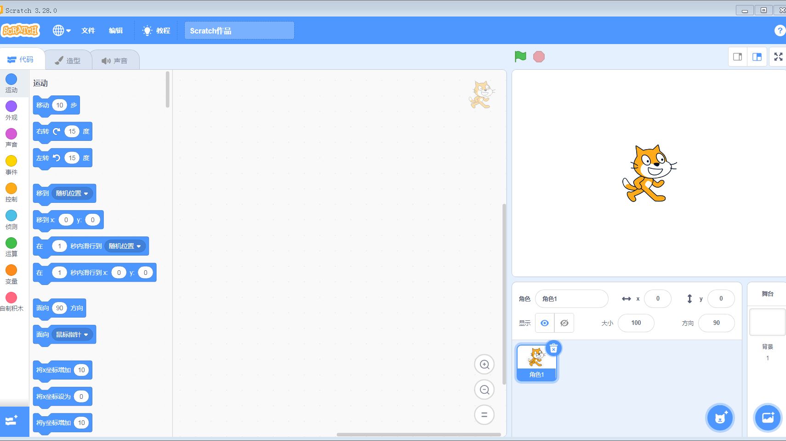Viewport: 786px width, 441px height.
Task: Select the stage backdrop thumbnail
Action: pyautogui.click(x=767, y=322)
